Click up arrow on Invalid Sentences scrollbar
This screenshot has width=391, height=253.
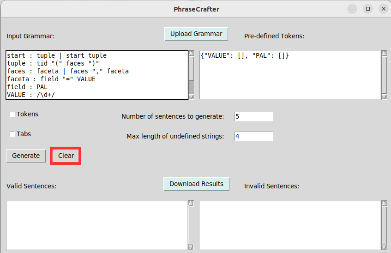(x=384, y=204)
